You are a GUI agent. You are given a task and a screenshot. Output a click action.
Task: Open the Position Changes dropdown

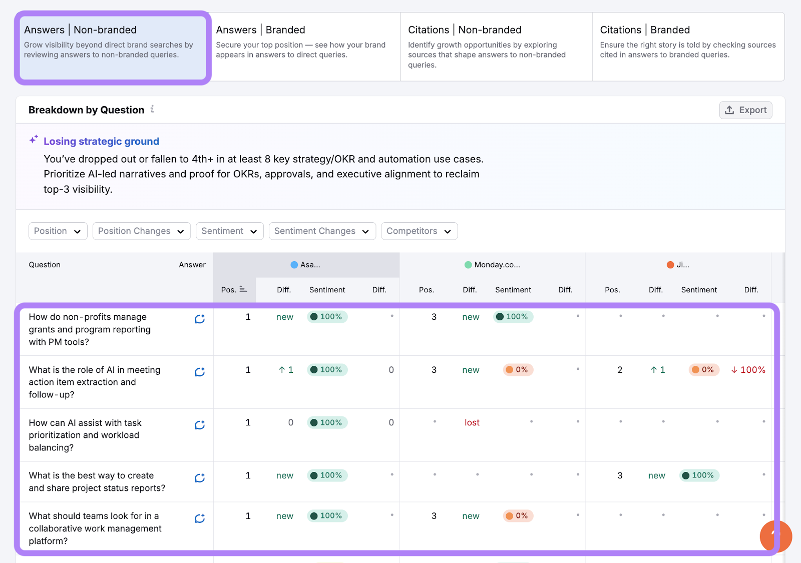[x=141, y=231]
